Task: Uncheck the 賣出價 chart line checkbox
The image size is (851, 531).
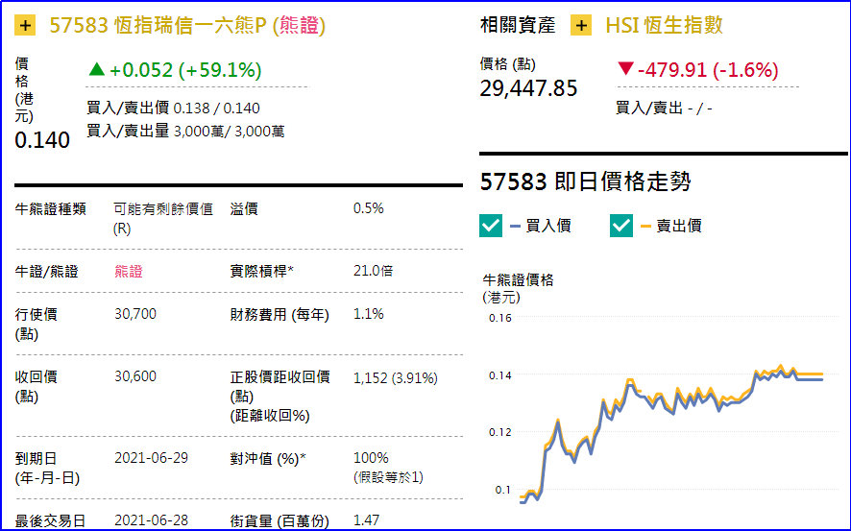Action: coord(621,226)
